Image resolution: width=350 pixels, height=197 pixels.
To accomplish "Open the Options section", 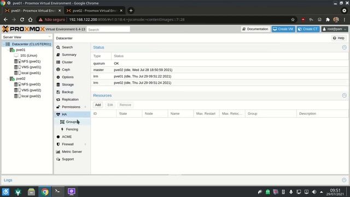I will pyautogui.click(x=68, y=77).
